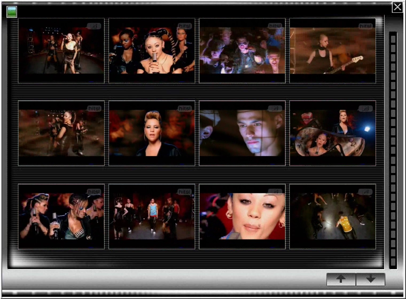The image size is (406, 299).
Task: Select overhead thumbnail of dancer in yellow top
Action: (x=333, y=217)
